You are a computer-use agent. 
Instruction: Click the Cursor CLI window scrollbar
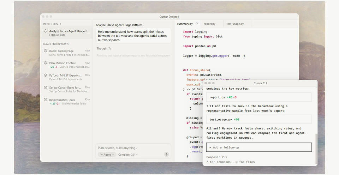click(316, 149)
